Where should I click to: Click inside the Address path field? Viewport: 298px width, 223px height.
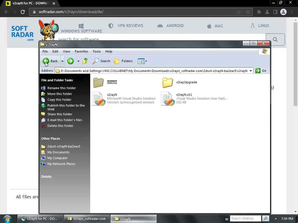tap(154, 71)
